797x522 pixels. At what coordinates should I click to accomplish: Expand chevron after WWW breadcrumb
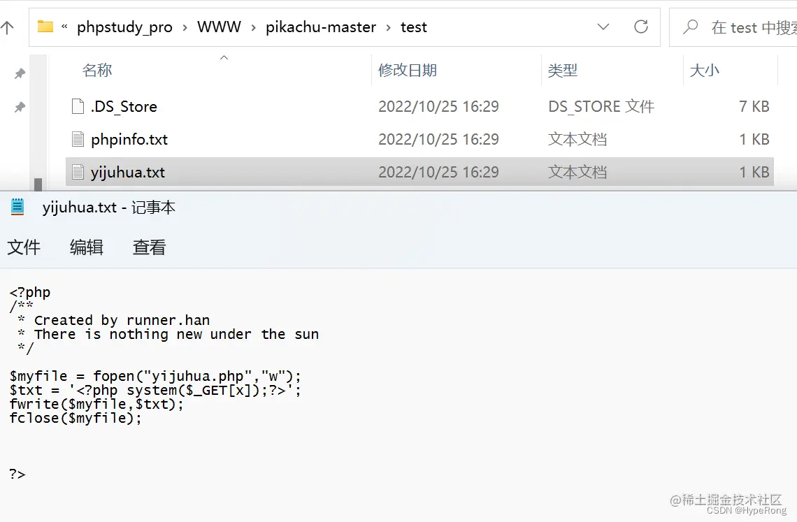[253, 27]
